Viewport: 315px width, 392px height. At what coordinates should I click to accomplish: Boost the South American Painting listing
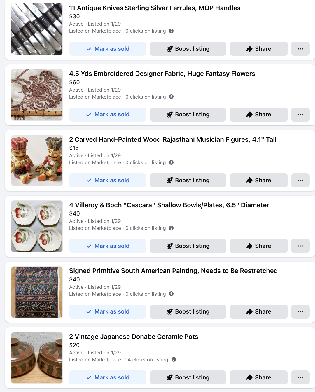[x=188, y=311]
